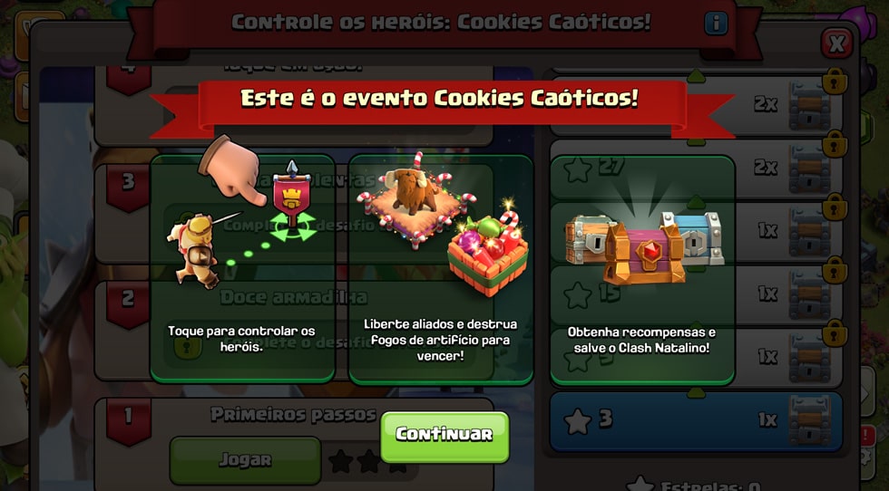The height and width of the screenshot is (491, 889).
Task: Open the blue info icon in title banner
Action: click(x=716, y=24)
